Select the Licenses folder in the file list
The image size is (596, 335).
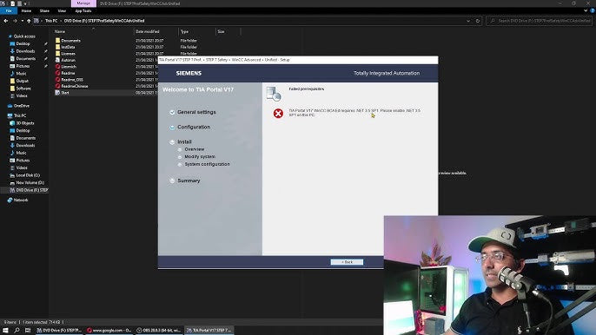(x=68, y=54)
